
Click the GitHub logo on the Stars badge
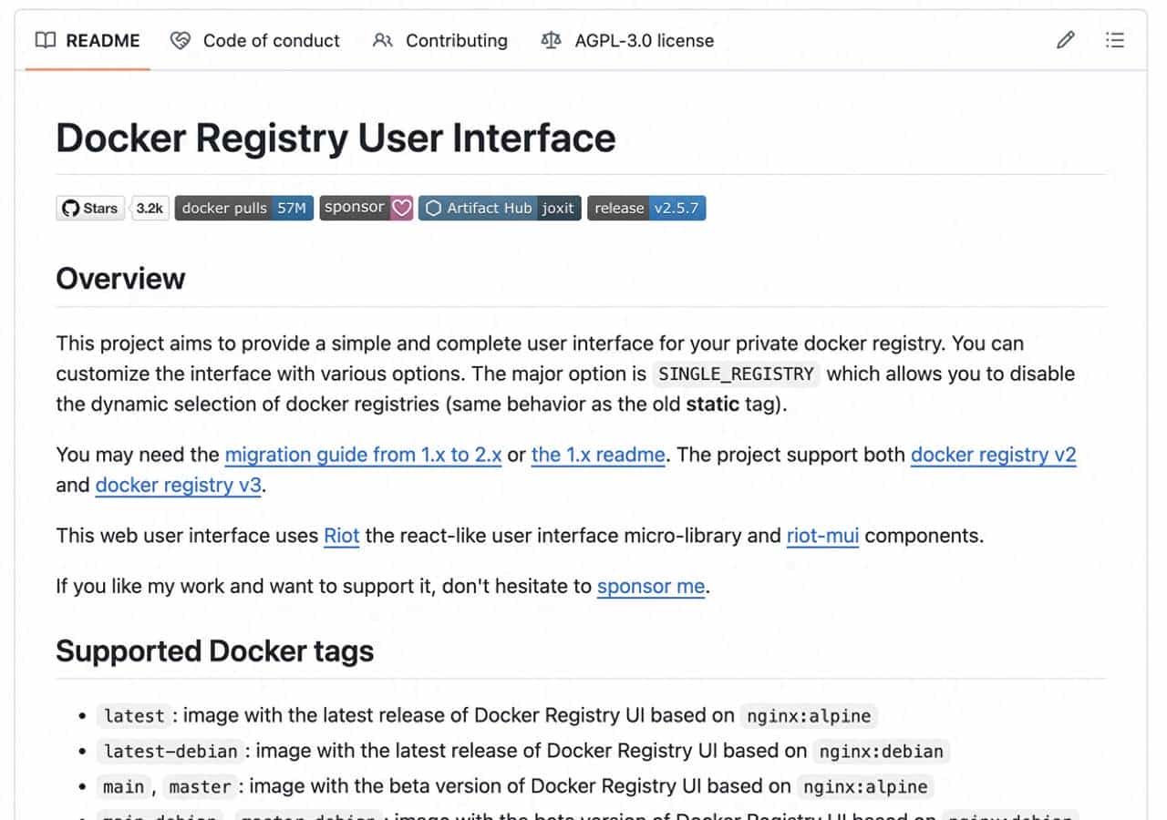pyautogui.click(x=71, y=208)
